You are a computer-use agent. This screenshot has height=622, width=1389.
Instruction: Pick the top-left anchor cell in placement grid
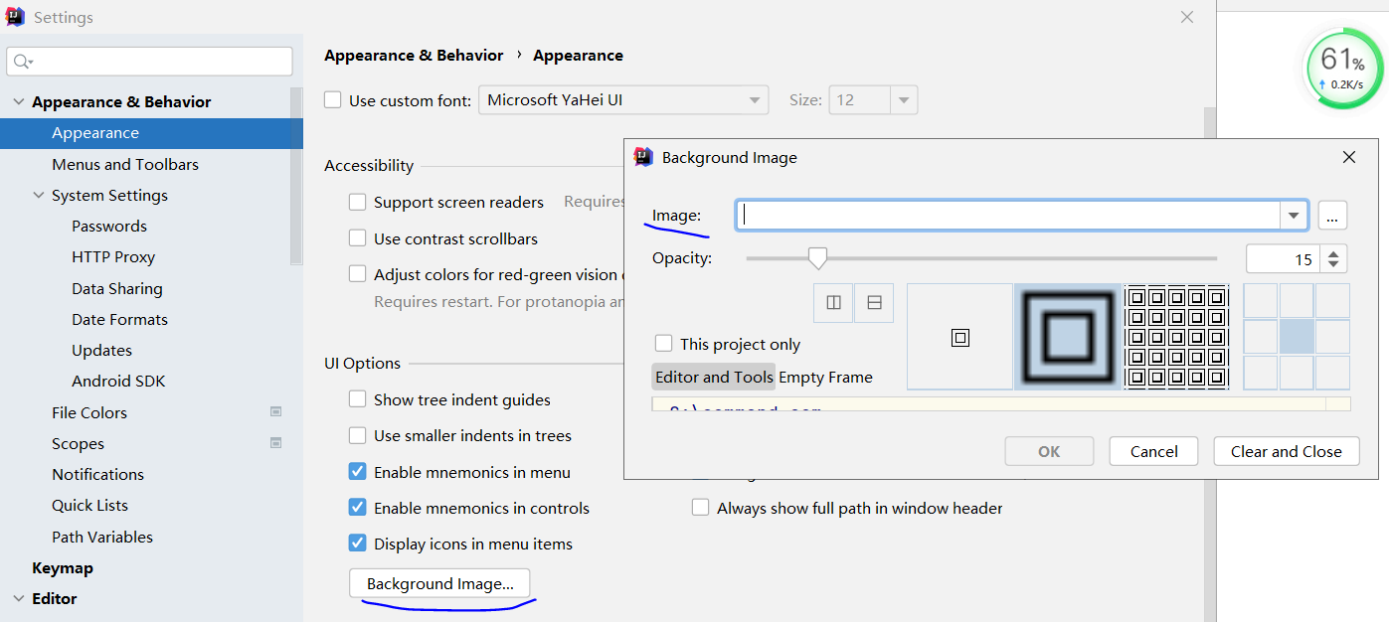pyautogui.click(x=1261, y=301)
